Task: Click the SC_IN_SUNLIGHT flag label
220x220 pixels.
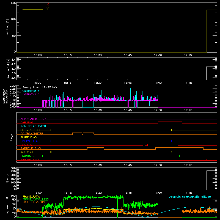Action: click(x=32, y=130)
